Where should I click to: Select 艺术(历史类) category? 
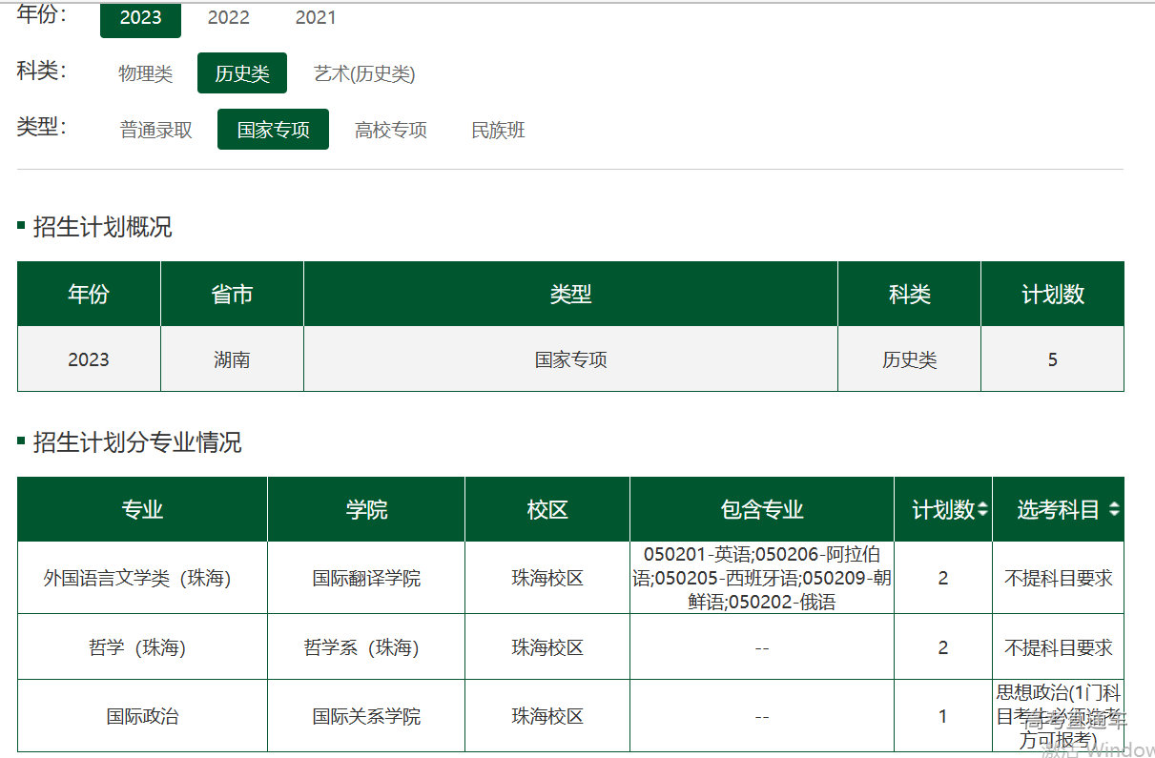pos(364,73)
